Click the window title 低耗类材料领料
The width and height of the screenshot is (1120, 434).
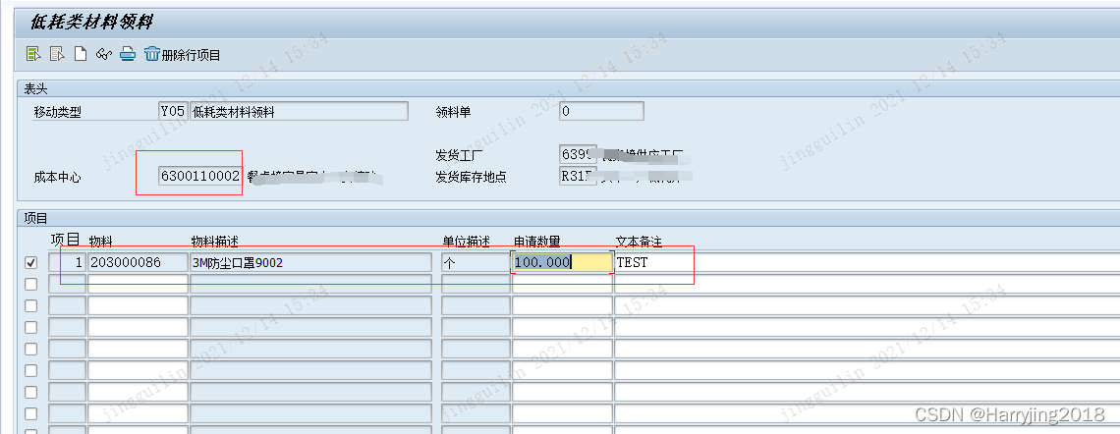90,23
